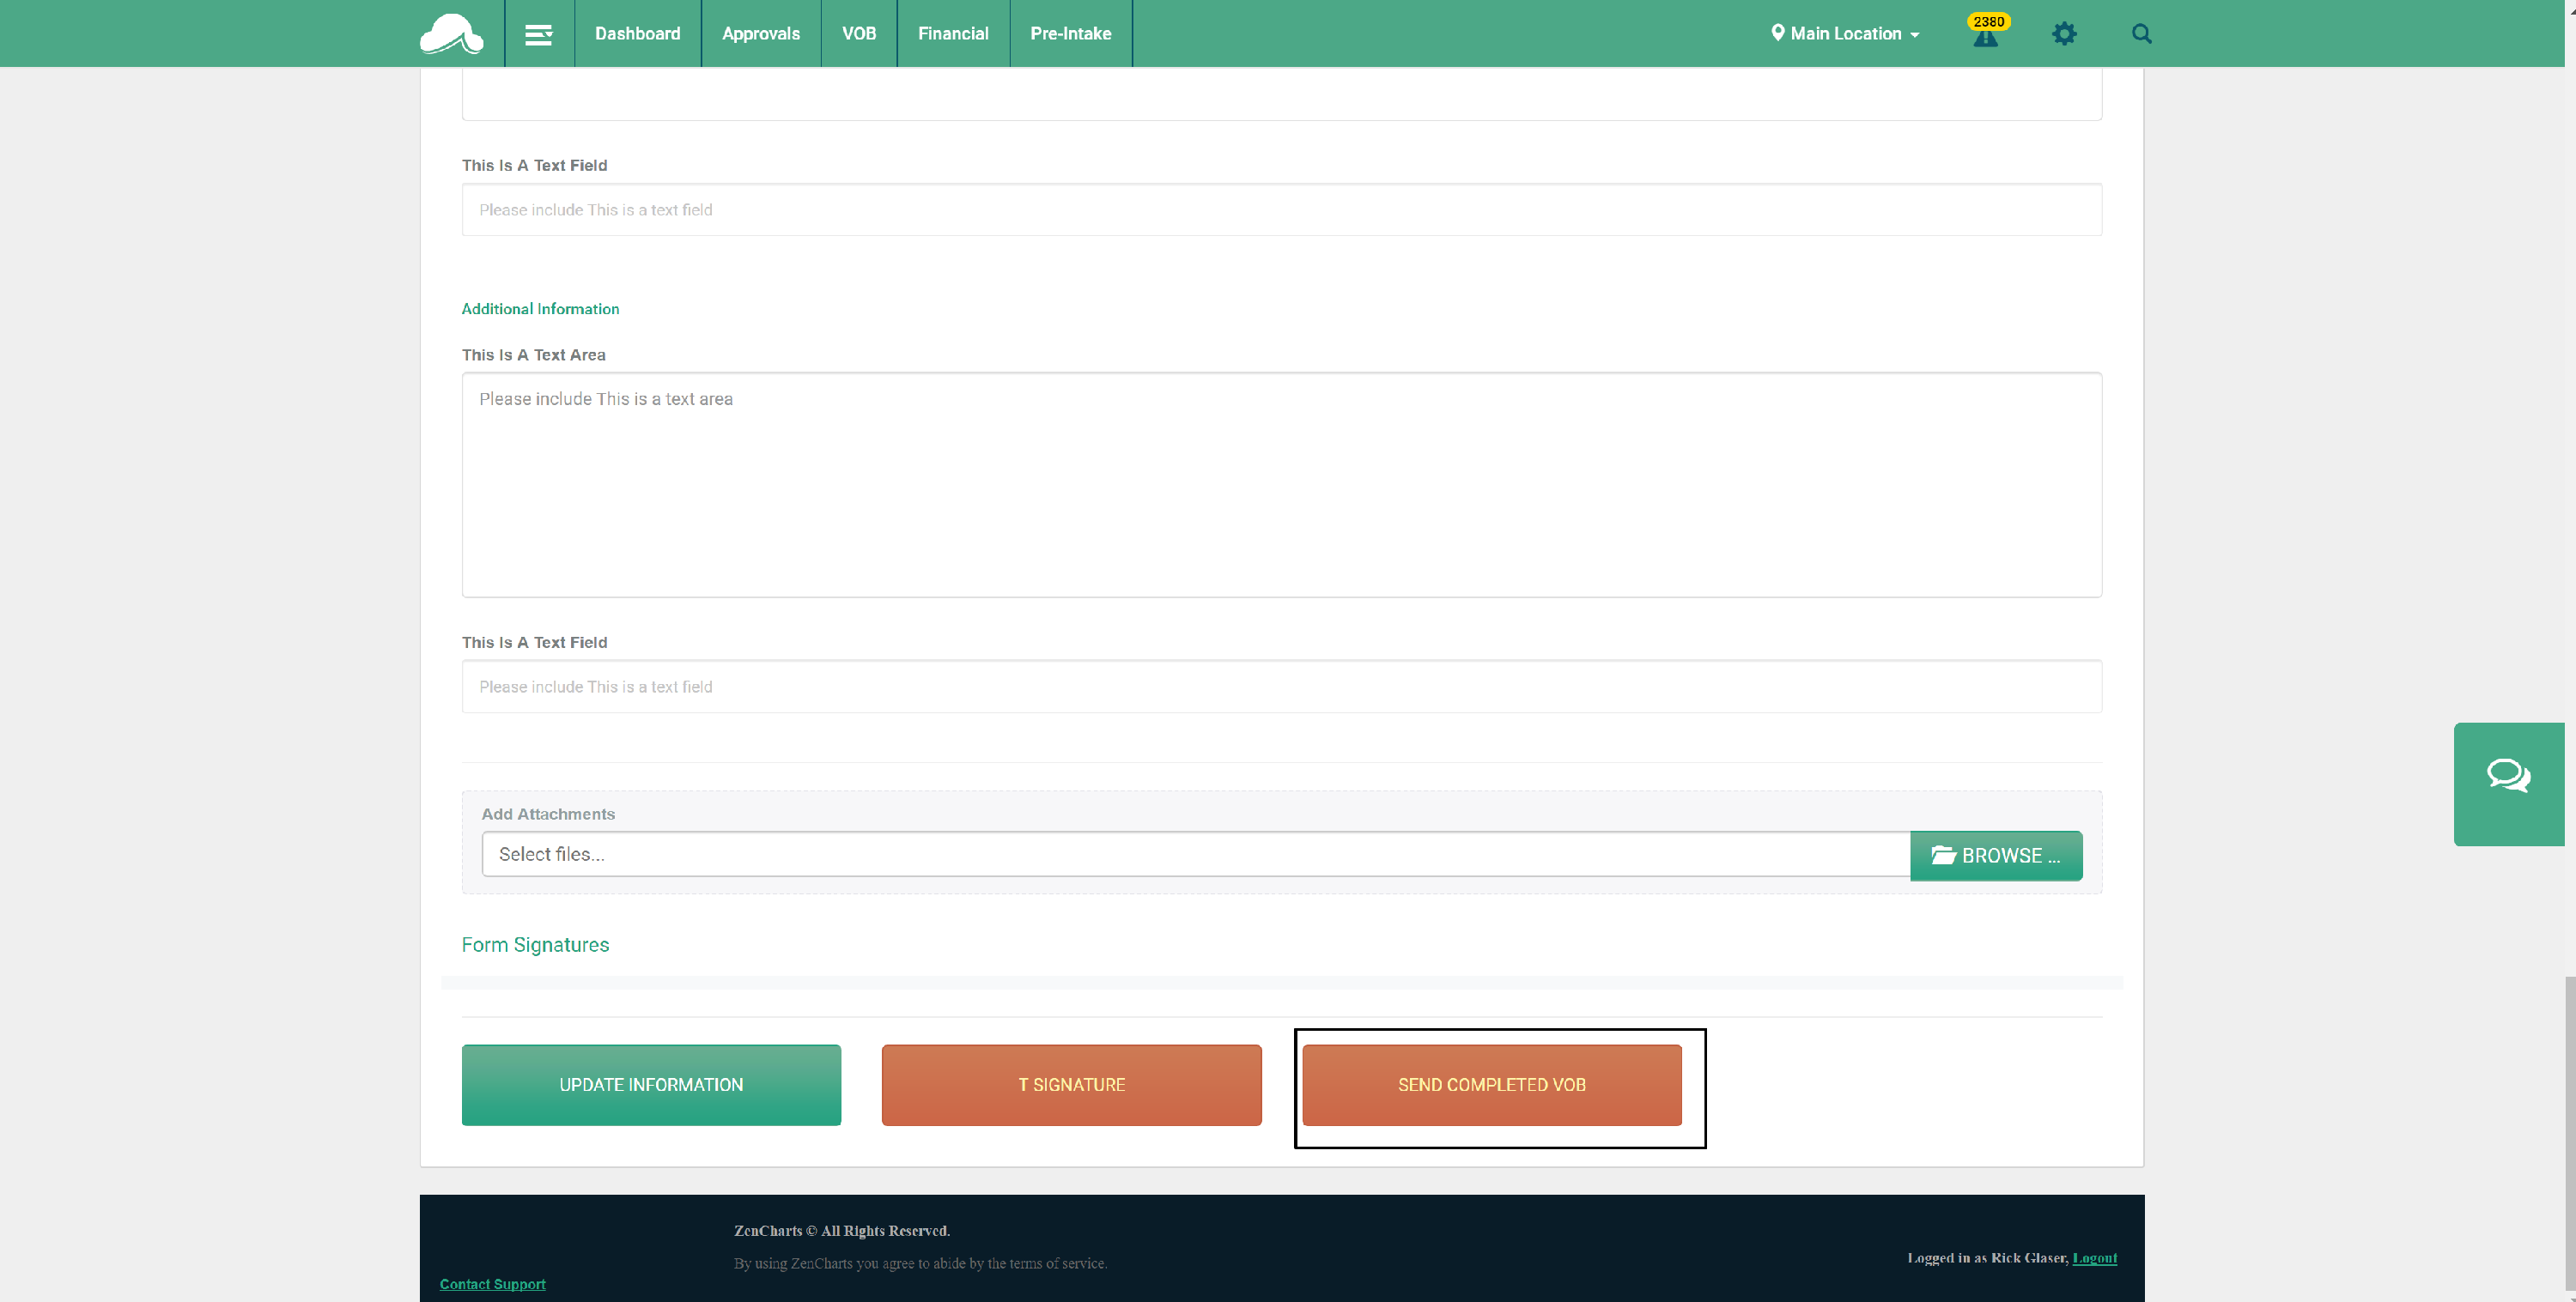Focus the first This Is A Text Field input

point(1281,209)
